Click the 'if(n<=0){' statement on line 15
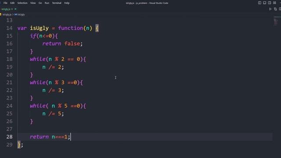The width and height of the screenshot is (281, 158). [44, 36]
